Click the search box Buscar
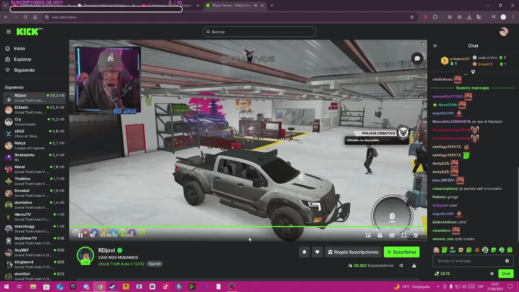The height and width of the screenshot is (292, 519). 259,32
